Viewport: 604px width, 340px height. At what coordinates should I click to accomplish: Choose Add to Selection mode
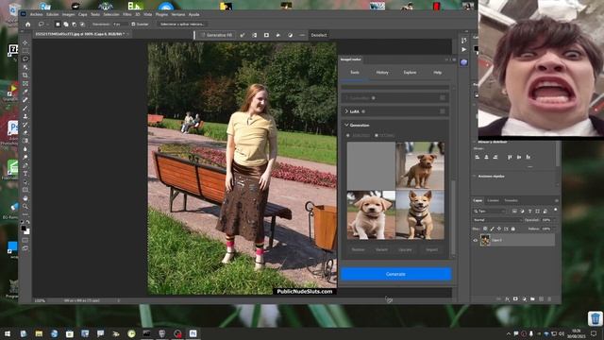coord(66,24)
